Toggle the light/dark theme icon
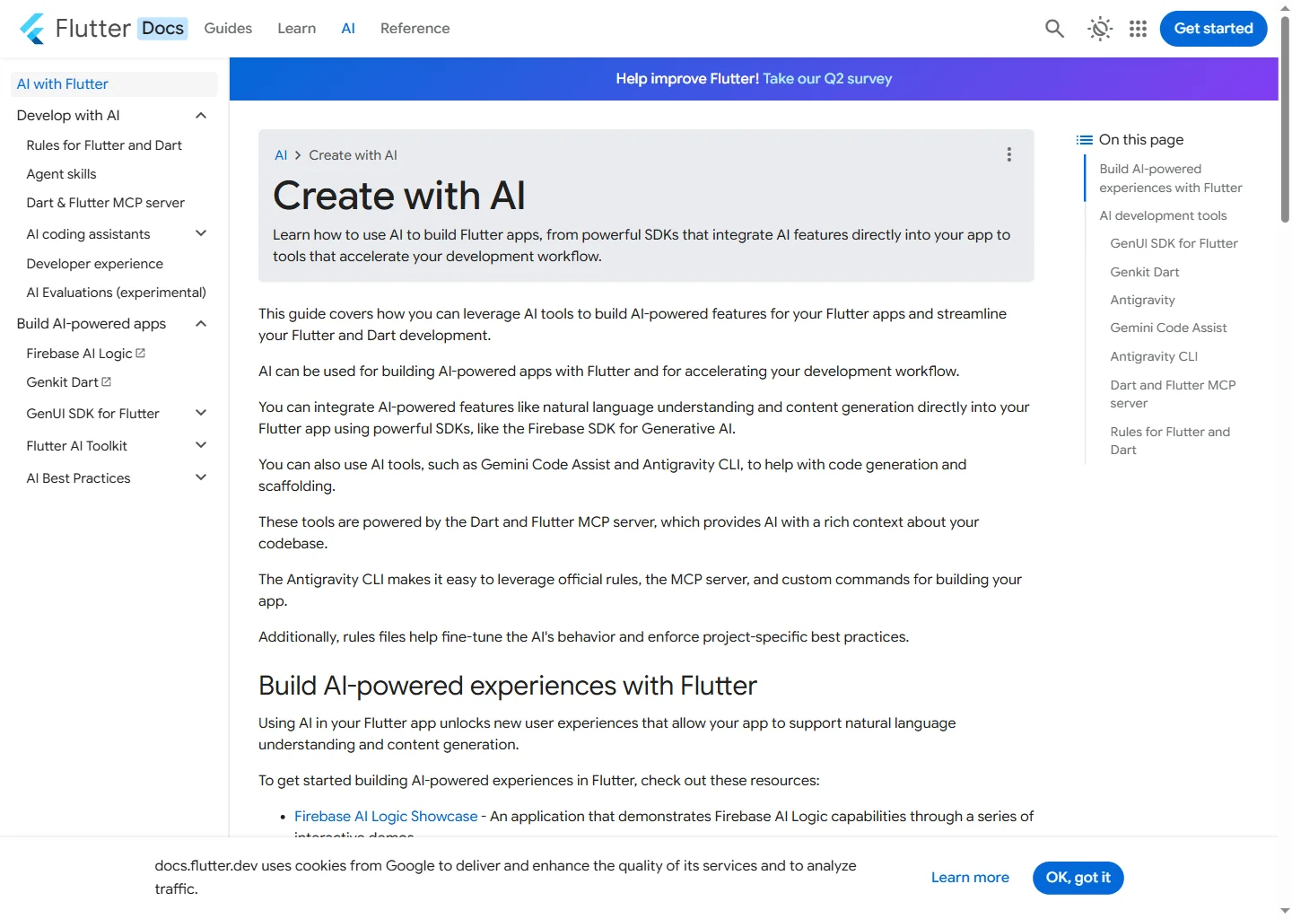 click(x=1099, y=29)
